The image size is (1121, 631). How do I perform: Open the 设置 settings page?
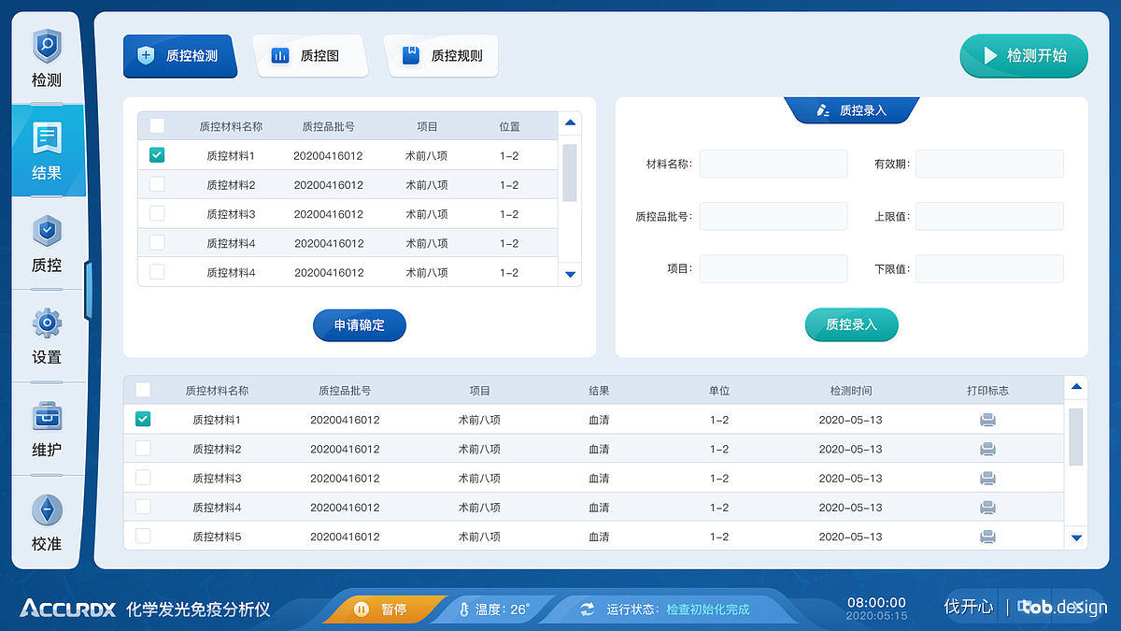[46, 335]
